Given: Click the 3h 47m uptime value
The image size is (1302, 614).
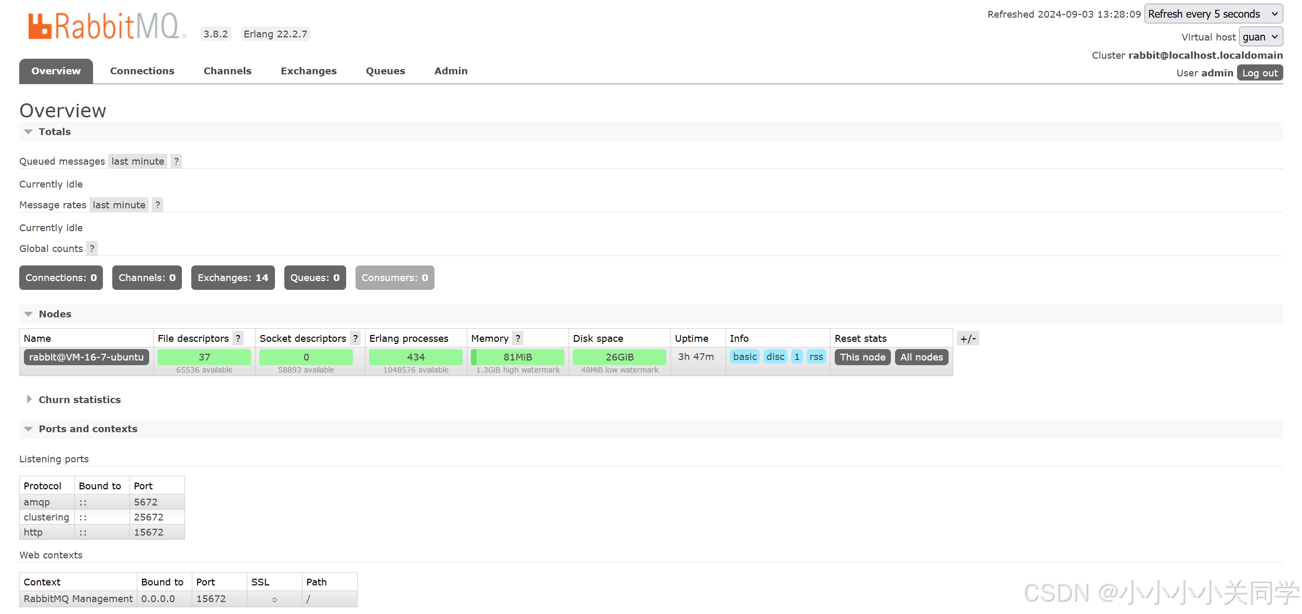Looking at the screenshot, I should (696, 357).
